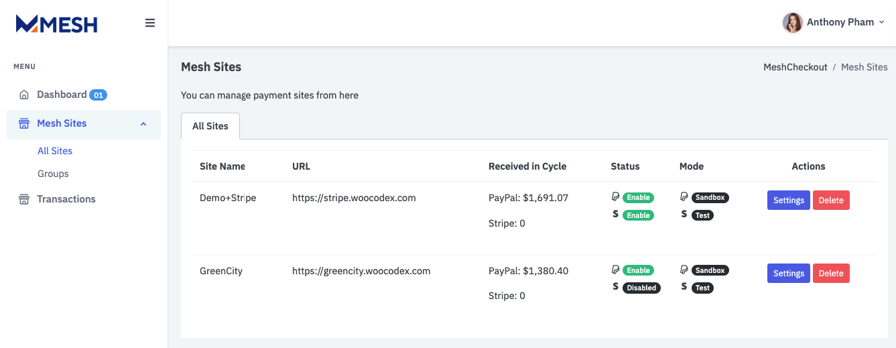Viewport: 896px width, 348px height.
Task: Switch to the All Sites tab
Action: pyautogui.click(x=210, y=126)
